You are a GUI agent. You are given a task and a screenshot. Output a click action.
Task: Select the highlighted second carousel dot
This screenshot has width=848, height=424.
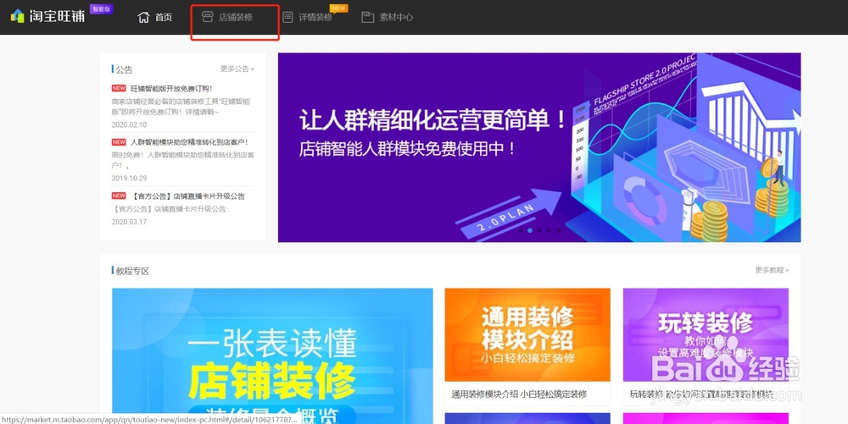[530, 230]
